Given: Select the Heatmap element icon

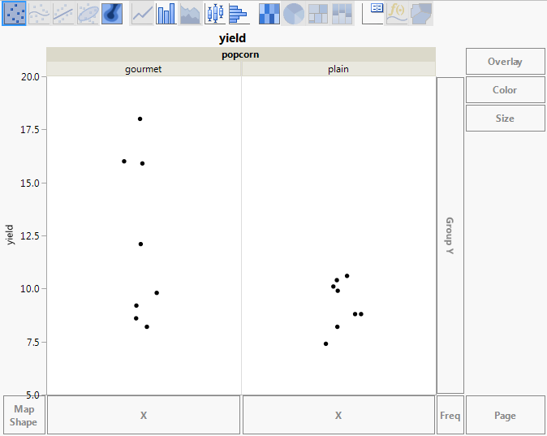Looking at the screenshot, I should (269, 14).
